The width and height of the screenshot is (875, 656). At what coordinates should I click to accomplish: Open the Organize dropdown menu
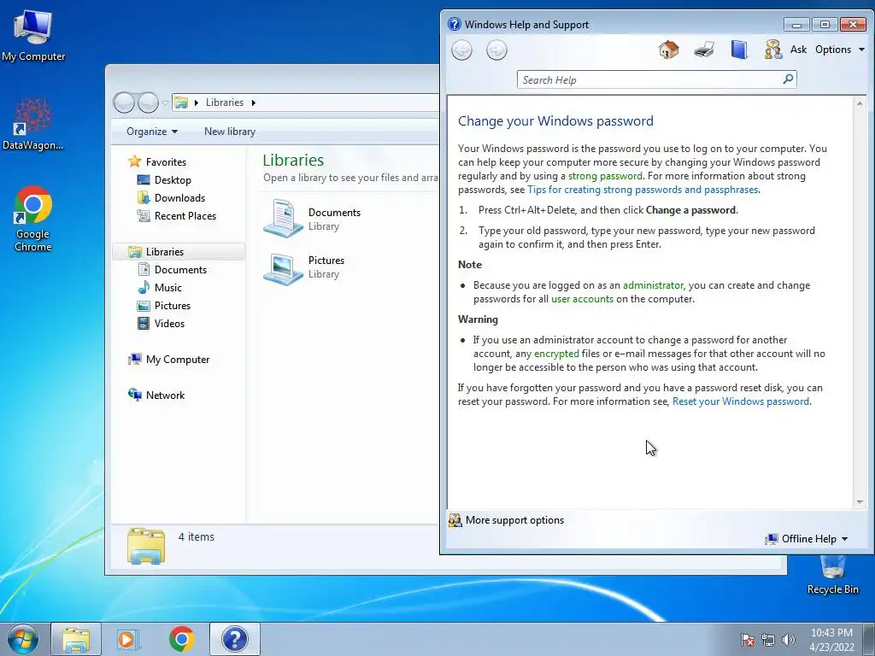click(152, 132)
